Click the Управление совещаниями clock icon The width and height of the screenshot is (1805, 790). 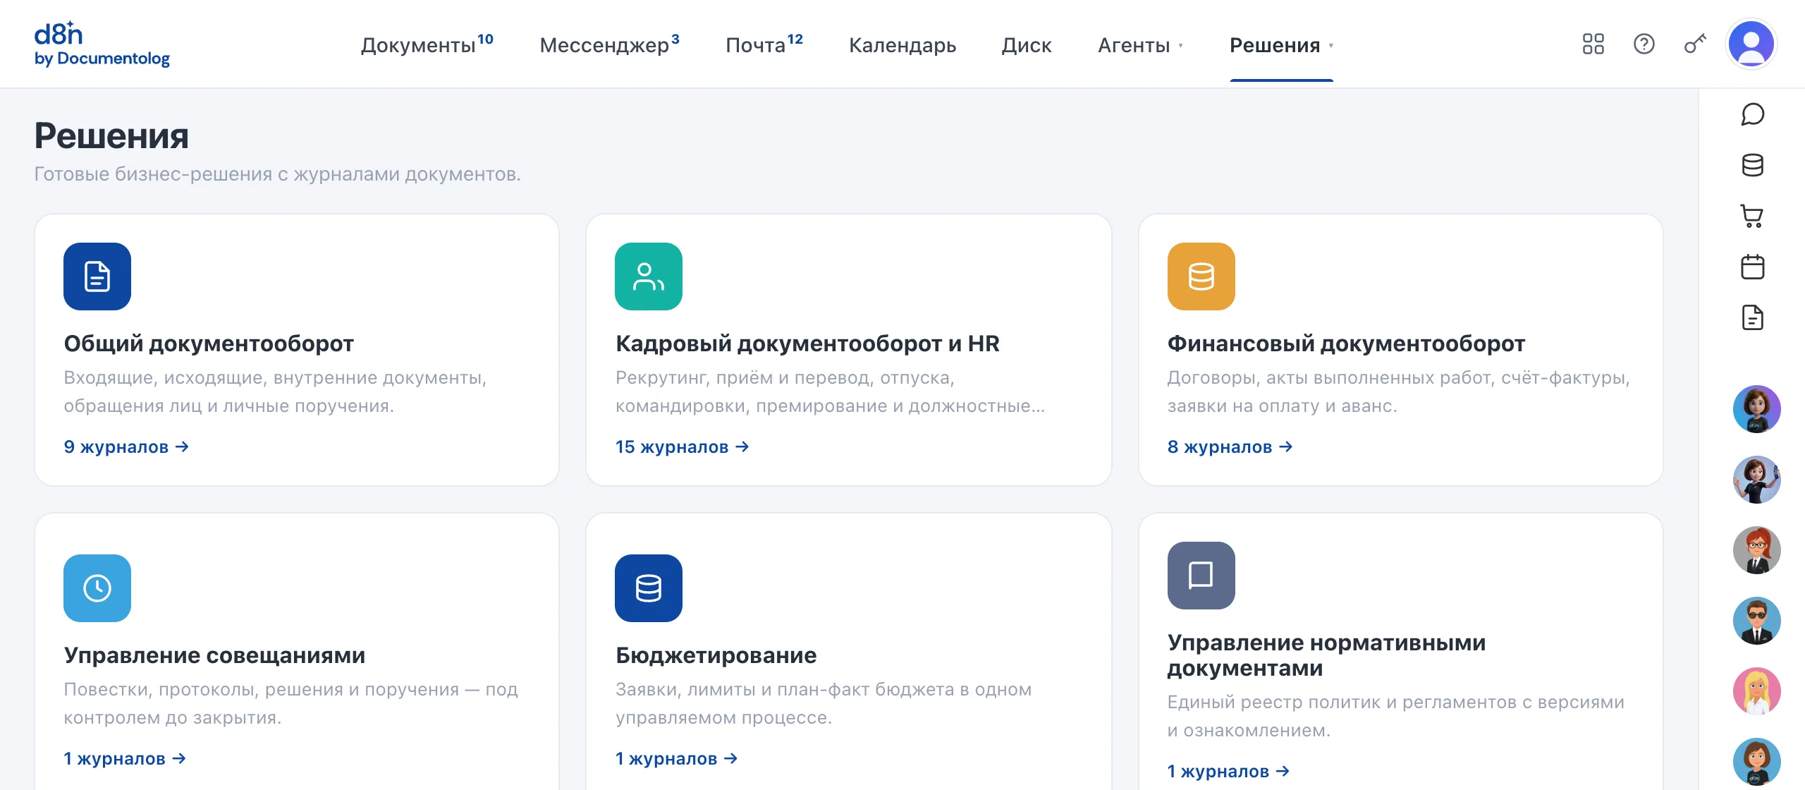97,588
